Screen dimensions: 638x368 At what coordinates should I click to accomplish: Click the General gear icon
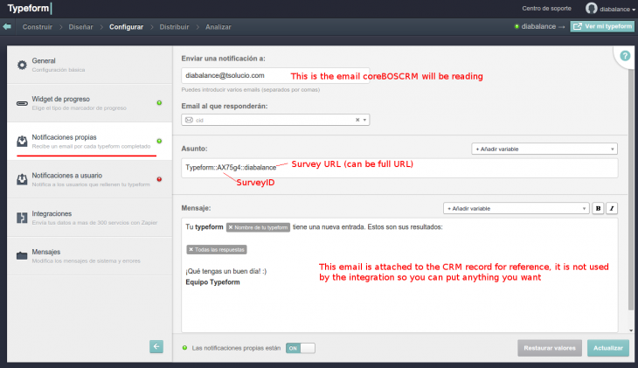click(x=22, y=65)
